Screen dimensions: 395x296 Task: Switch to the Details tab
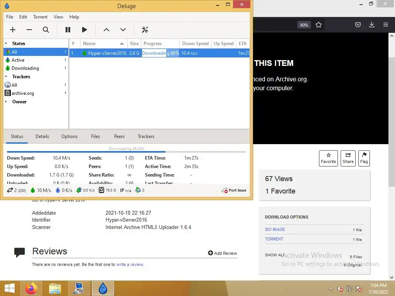[x=42, y=136]
